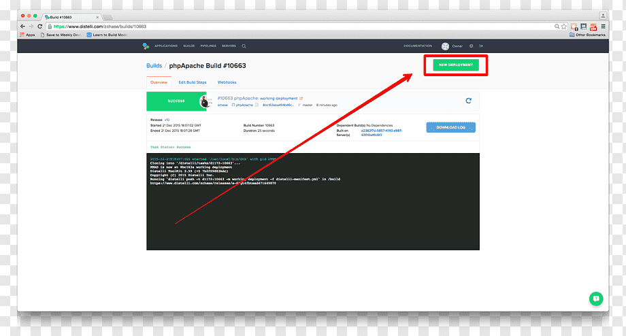Open the green chat help bubble
Image resolution: width=626 pixels, height=336 pixels.
(596, 299)
